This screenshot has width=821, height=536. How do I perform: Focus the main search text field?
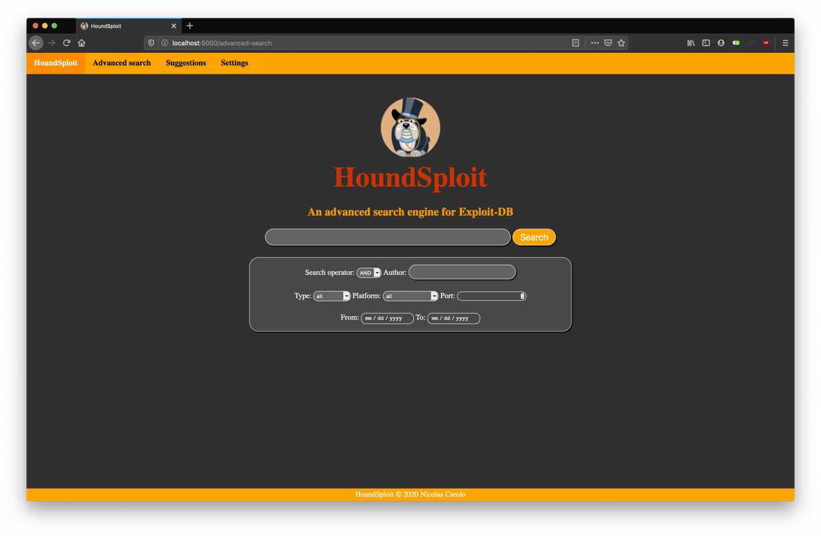[x=387, y=237]
